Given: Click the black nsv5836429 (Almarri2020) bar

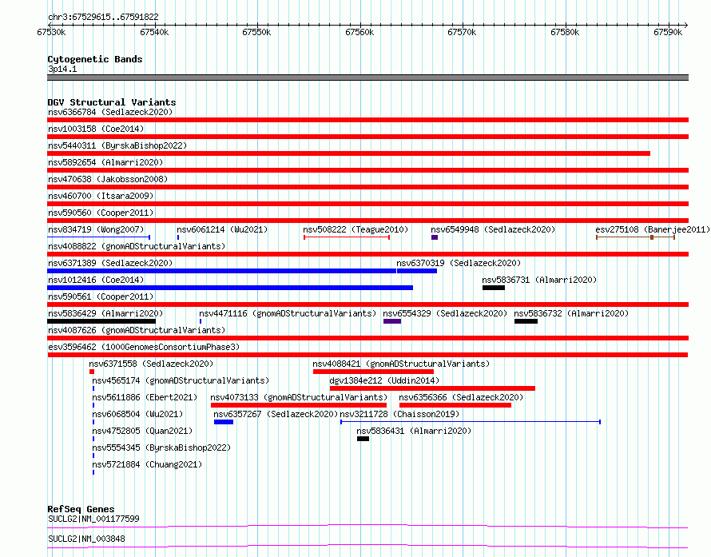Looking at the screenshot, I should (101, 321).
